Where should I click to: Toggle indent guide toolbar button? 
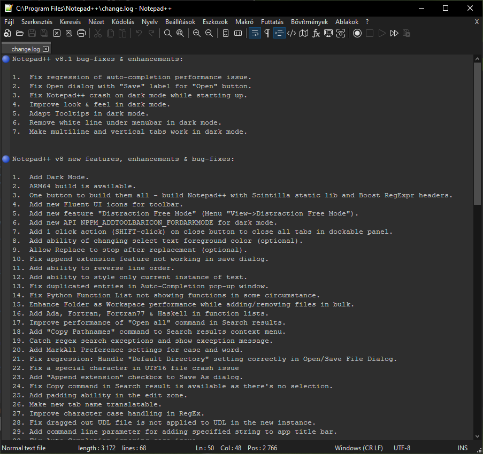(279, 33)
